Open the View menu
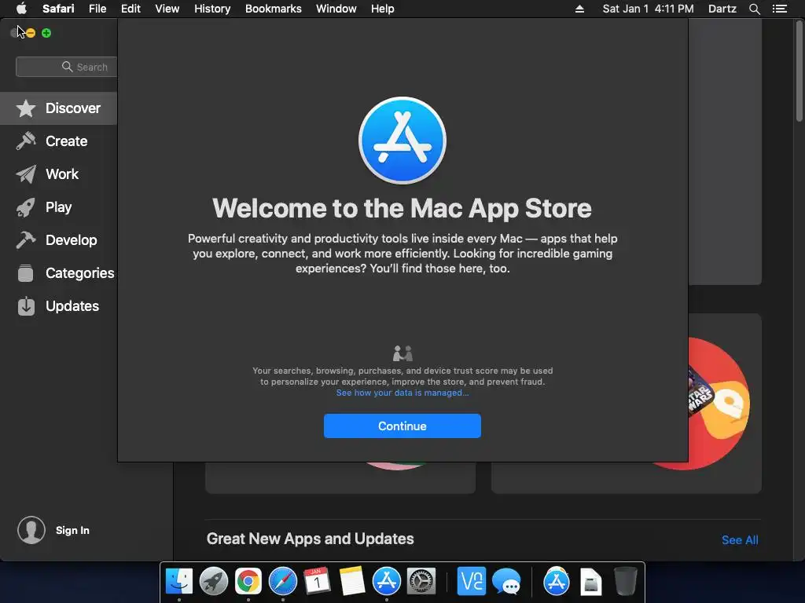 tap(167, 9)
